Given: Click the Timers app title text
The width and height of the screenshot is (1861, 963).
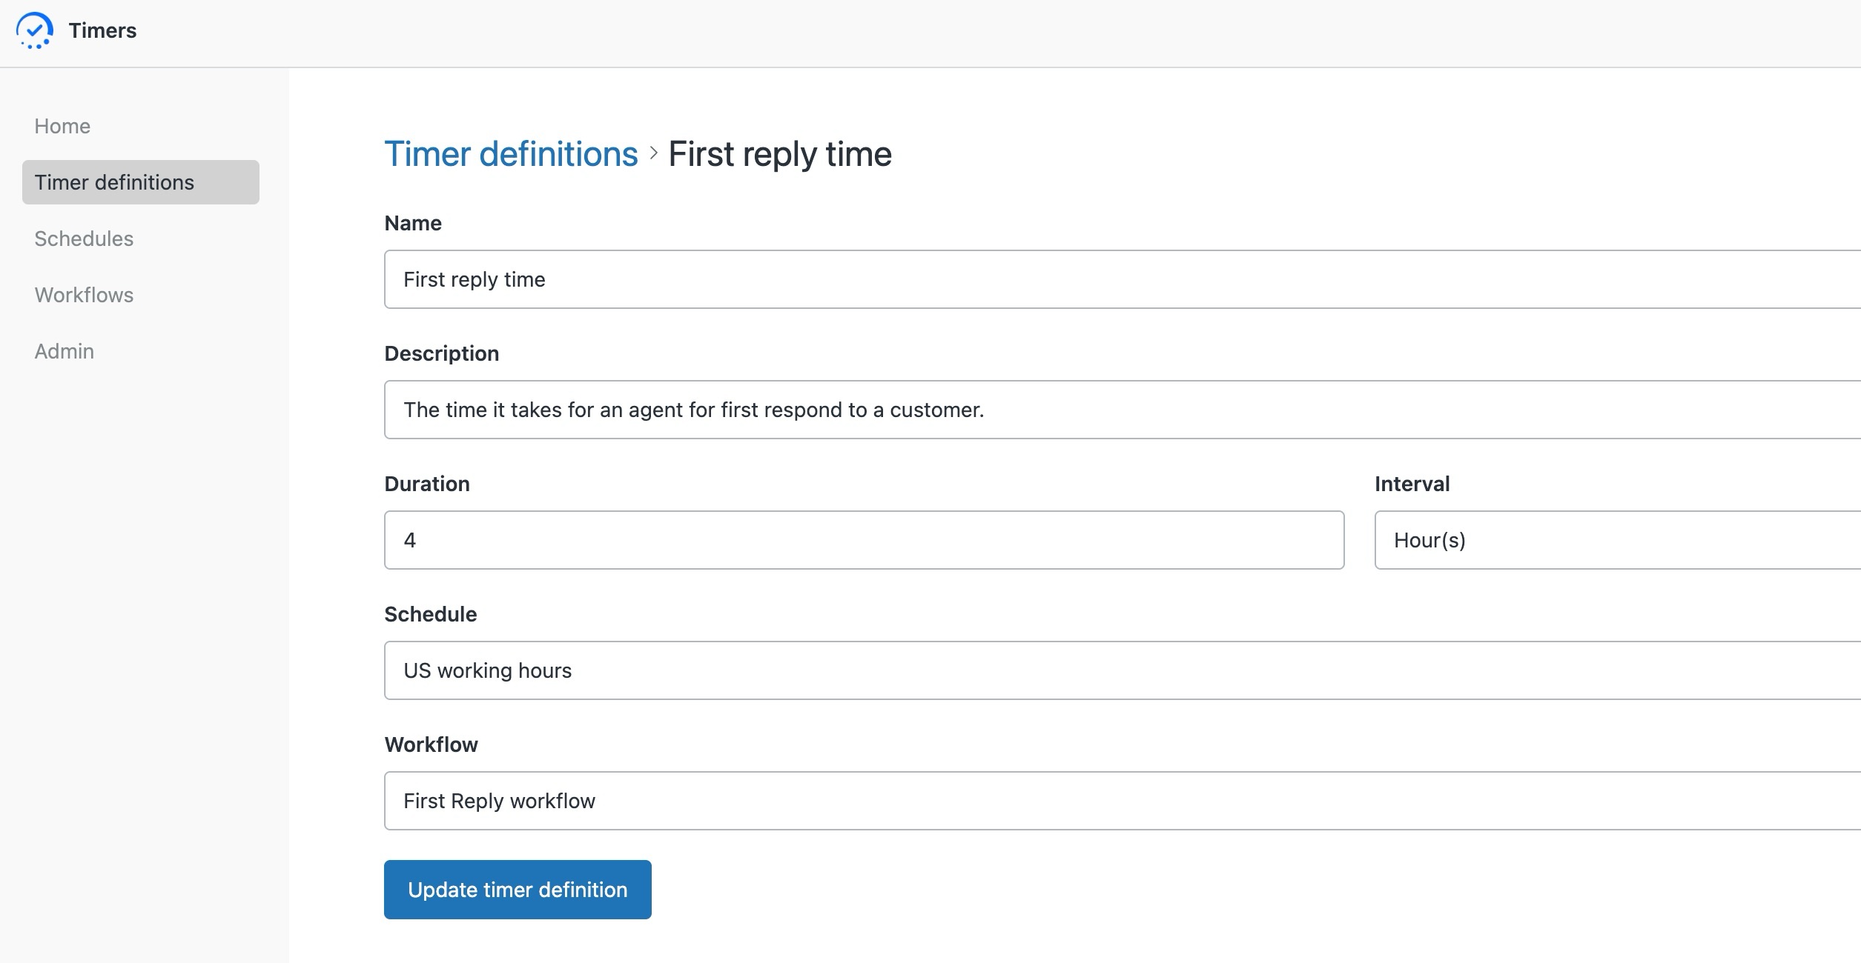Looking at the screenshot, I should click(102, 30).
